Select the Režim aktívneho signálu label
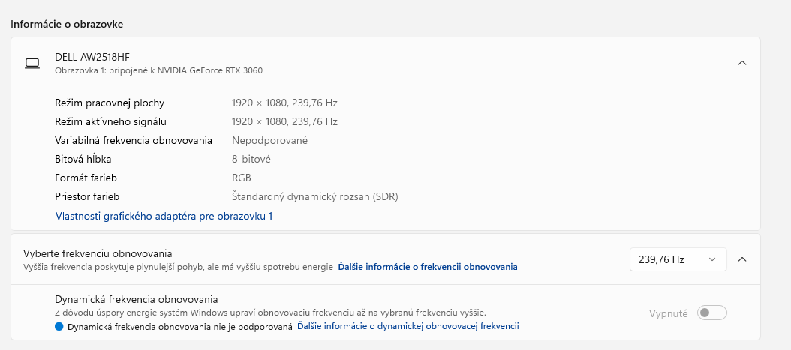This screenshot has height=350, width=791. coord(110,121)
